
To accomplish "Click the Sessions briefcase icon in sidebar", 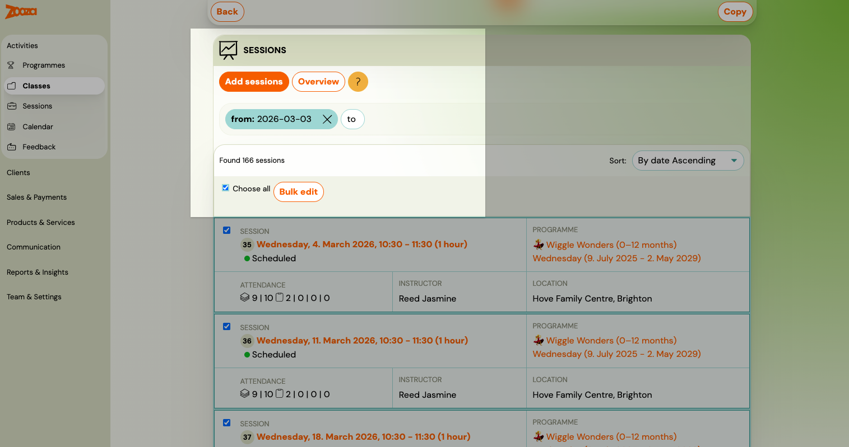I will 11,106.
